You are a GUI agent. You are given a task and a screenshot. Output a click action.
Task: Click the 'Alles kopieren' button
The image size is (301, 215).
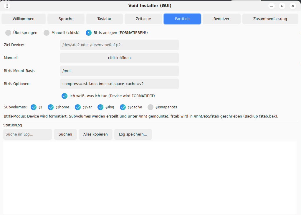click(95, 134)
